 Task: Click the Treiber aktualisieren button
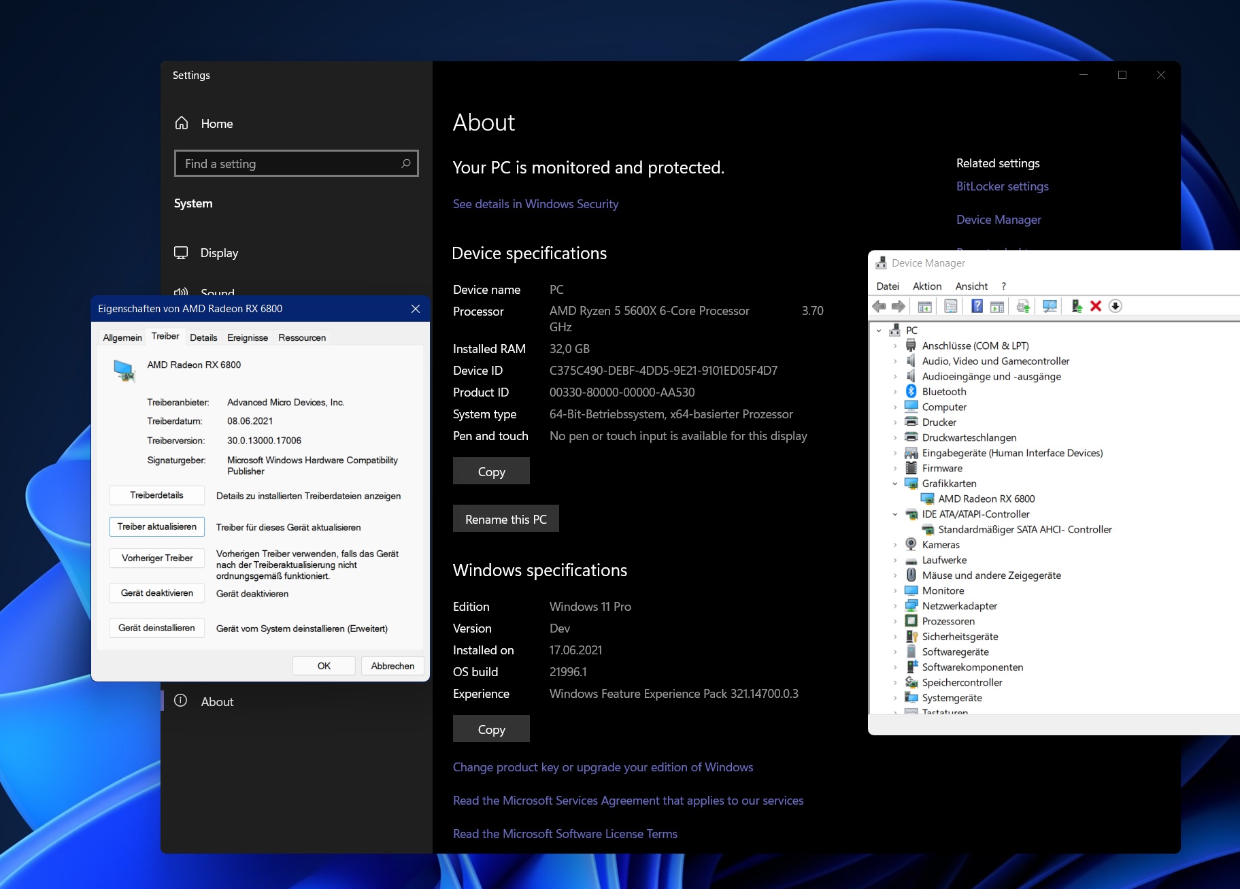tap(157, 526)
